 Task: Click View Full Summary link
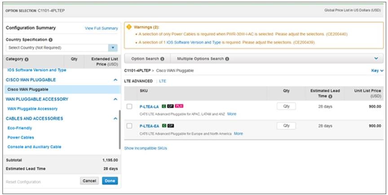(x=101, y=28)
